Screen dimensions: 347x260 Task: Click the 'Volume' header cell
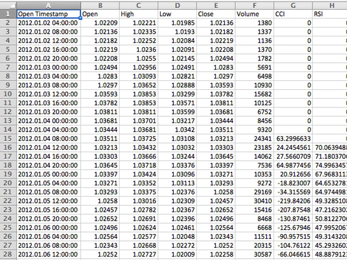(x=255, y=14)
